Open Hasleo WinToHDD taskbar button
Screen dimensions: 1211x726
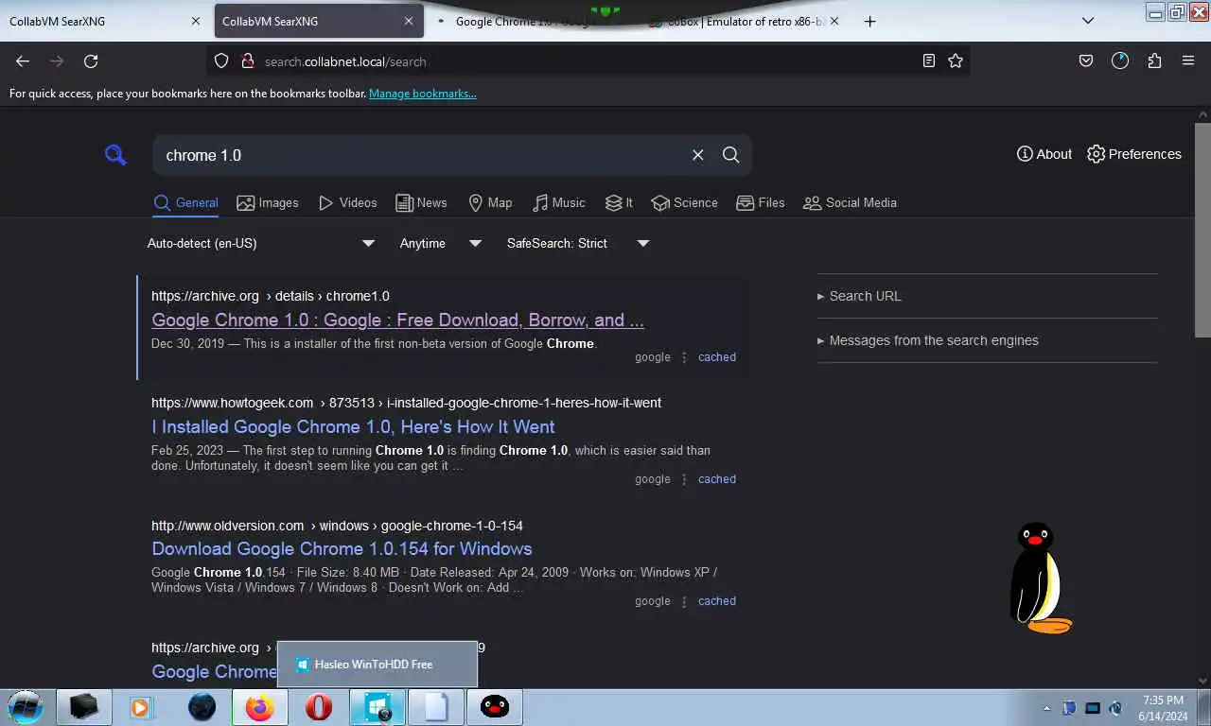point(377,707)
